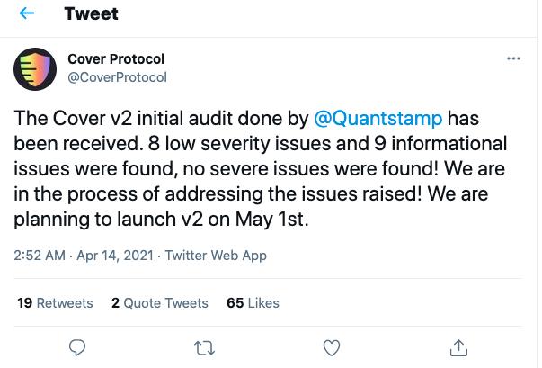Open the Cover Protocol display name
The width and height of the screenshot is (542, 368).
coord(116,59)
